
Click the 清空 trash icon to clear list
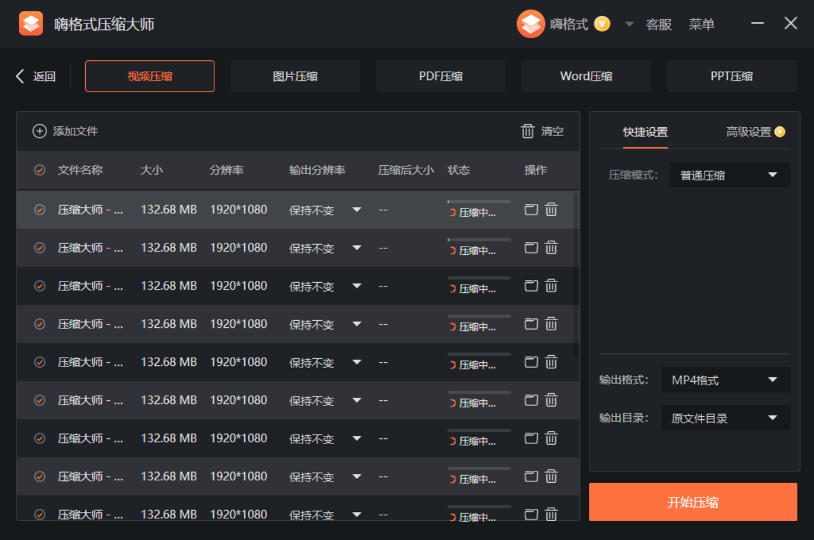click(x=528, y=132)
